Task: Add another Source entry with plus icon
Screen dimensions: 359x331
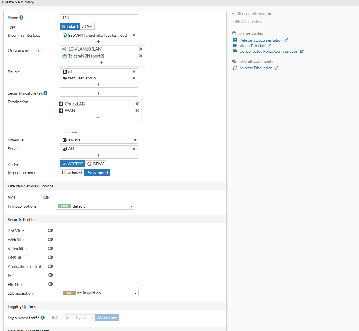Action: [99, 84]
